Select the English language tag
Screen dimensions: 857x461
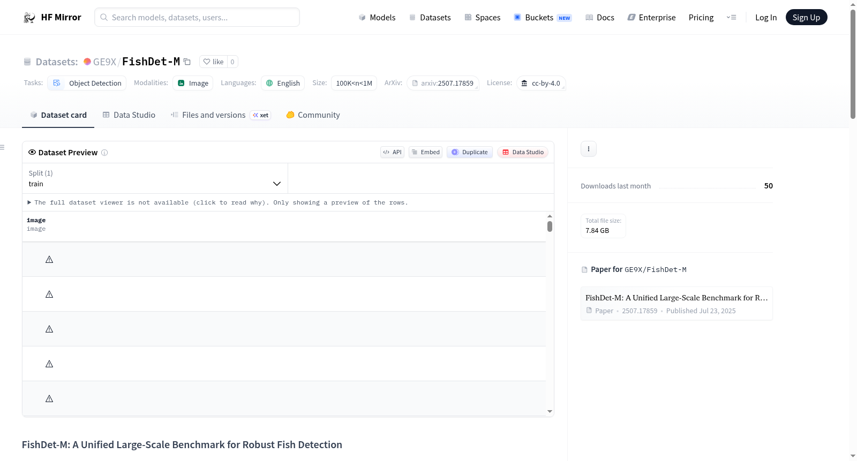pos(283,83)
